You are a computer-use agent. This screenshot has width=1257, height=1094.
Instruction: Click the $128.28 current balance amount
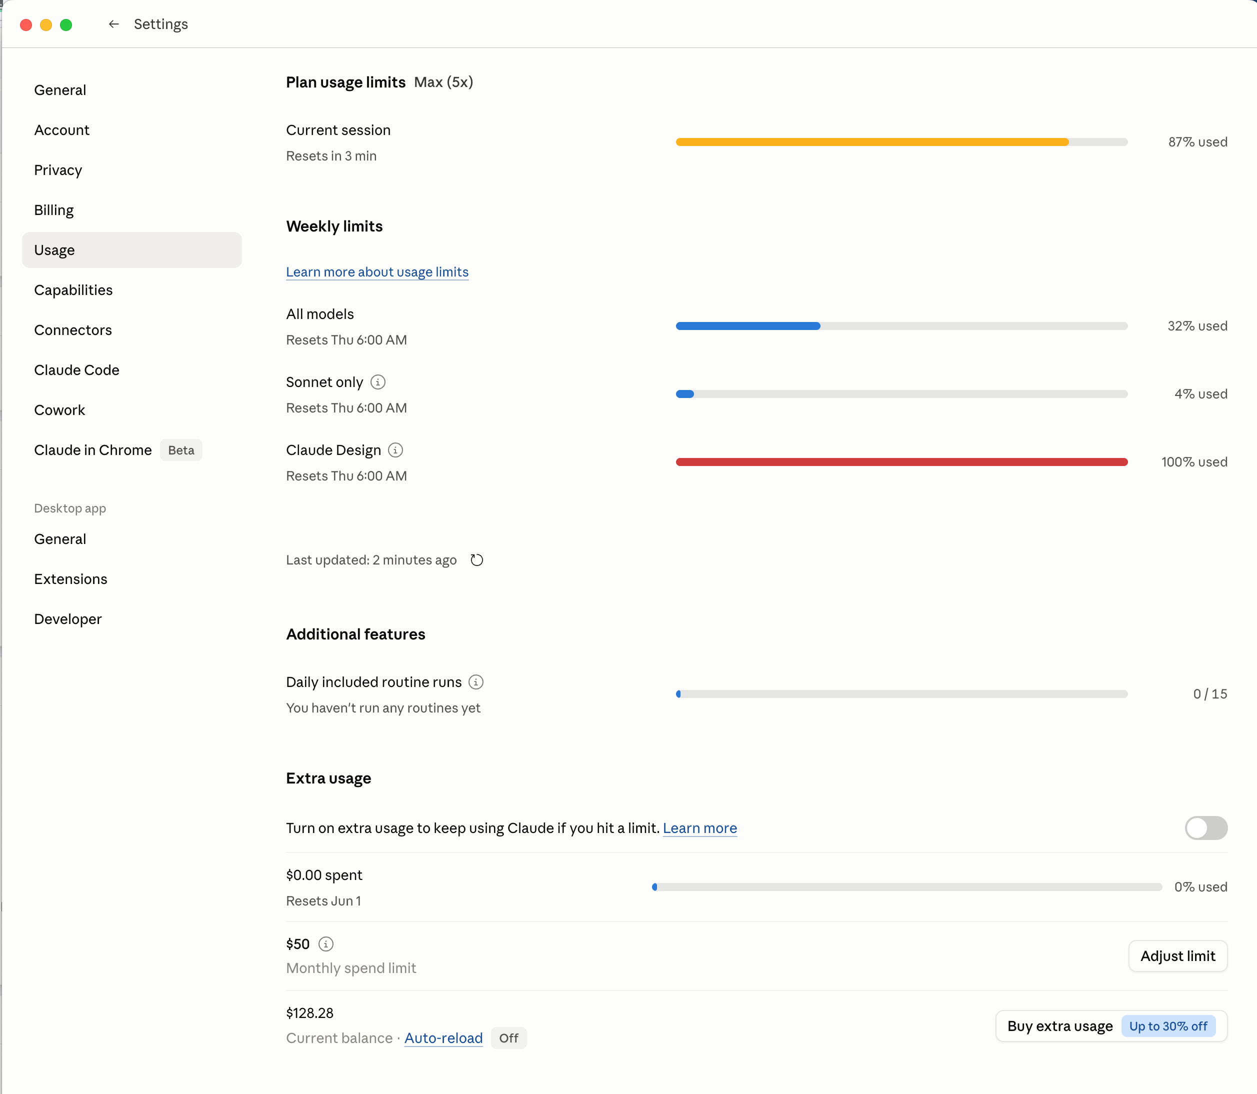pos(309,1013)
